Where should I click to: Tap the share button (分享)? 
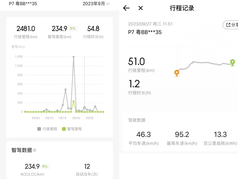(231, 25)
